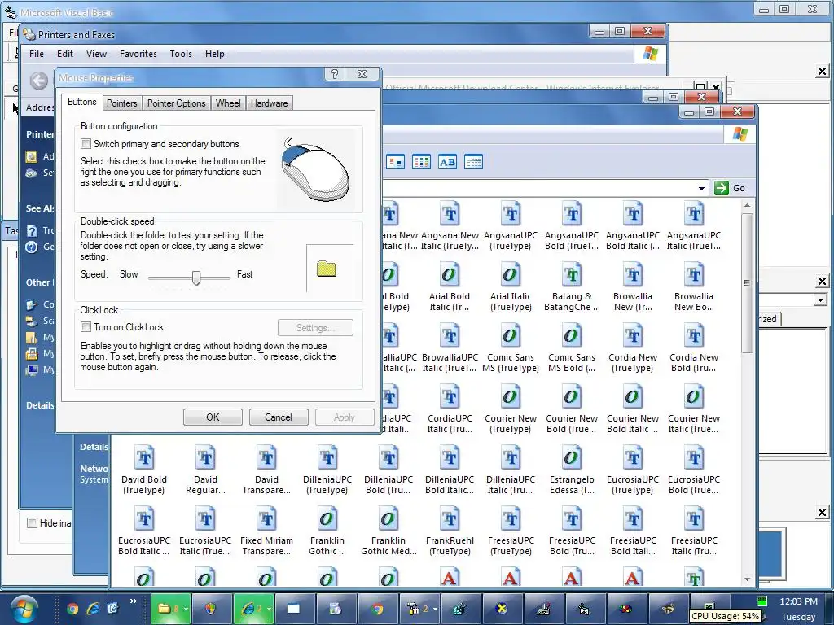Screen dimensions: 834x625
Task: Check Switch primary and secondary buttons
Action: pyautogui.click(x=86, y=143)
